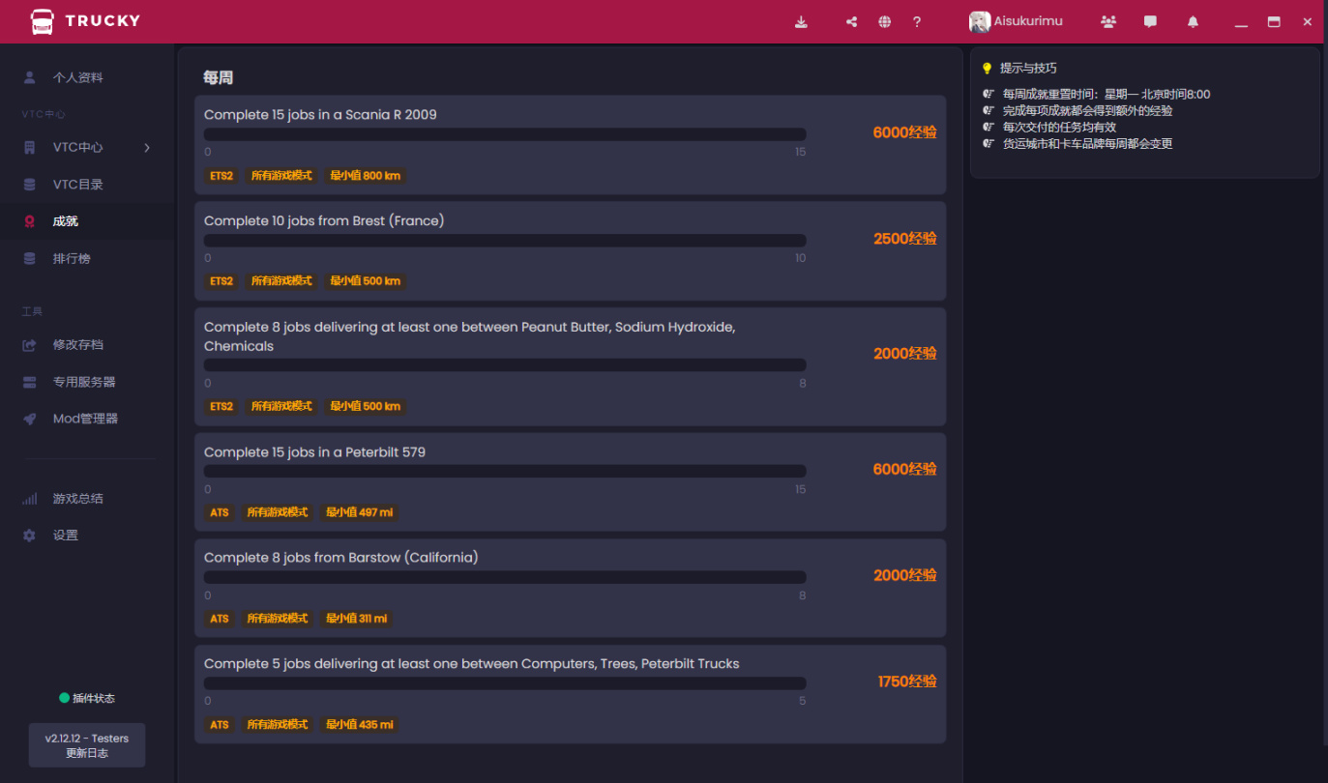The height and width of the screenshot is (783, 1328).
Task: Open the help question mark icon
Action: [917, 21]
